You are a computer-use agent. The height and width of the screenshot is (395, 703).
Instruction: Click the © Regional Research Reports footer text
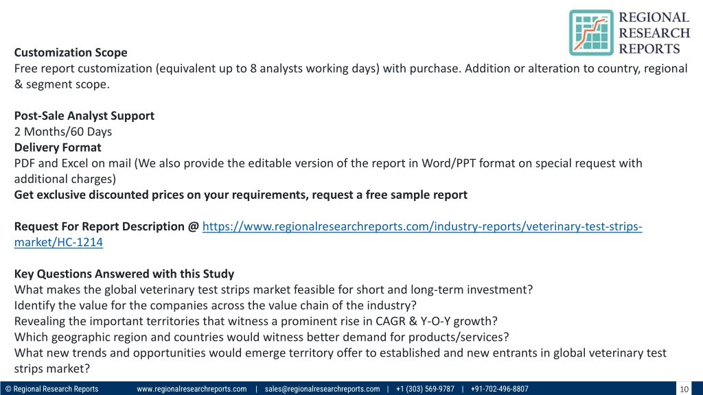[x=51, y=389]
